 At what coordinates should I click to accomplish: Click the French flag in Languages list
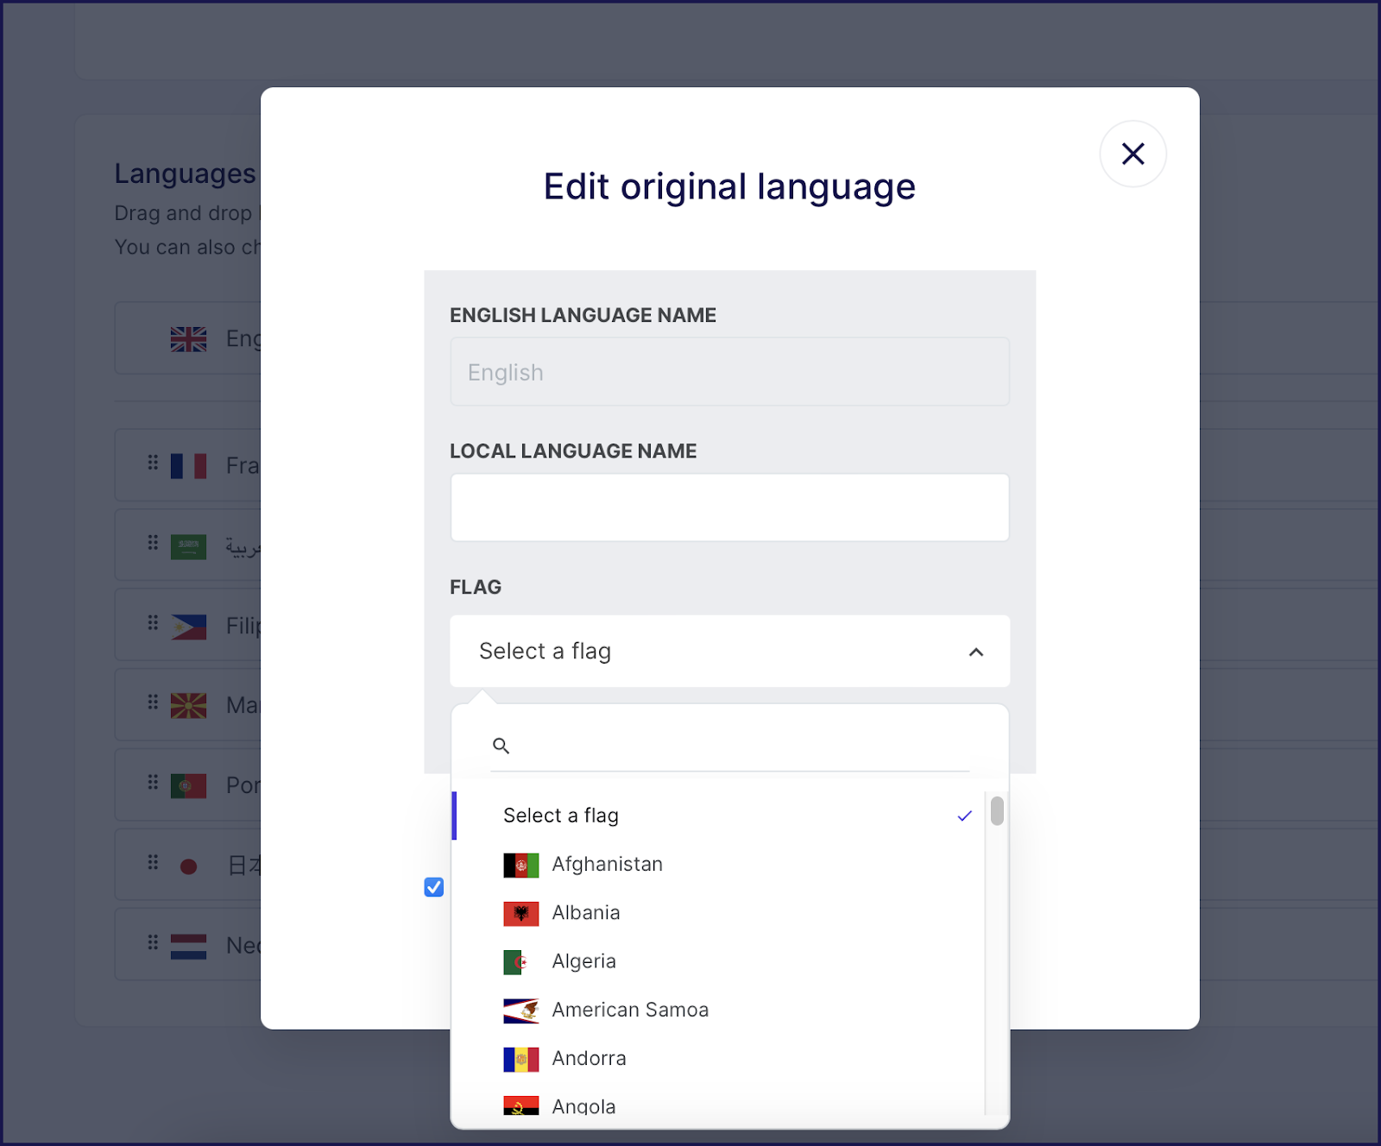[188, 466]
